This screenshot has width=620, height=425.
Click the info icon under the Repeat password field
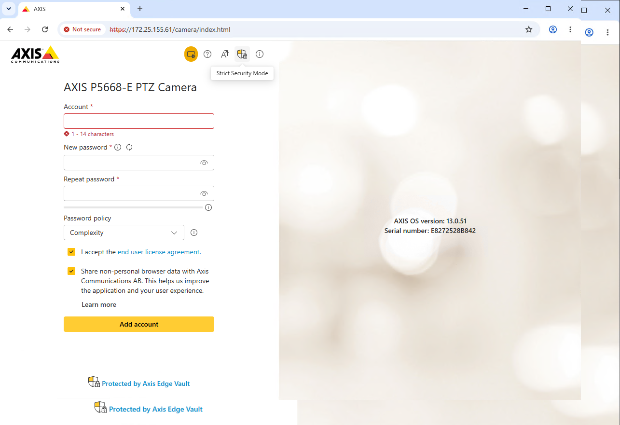coord(208,207)
